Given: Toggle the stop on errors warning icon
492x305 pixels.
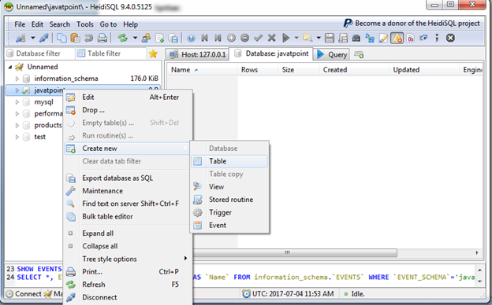Looking at the screenshot, I should tap(397, 39).
